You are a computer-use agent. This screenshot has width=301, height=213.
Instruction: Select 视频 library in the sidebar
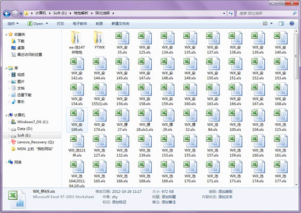click(18, 75)
